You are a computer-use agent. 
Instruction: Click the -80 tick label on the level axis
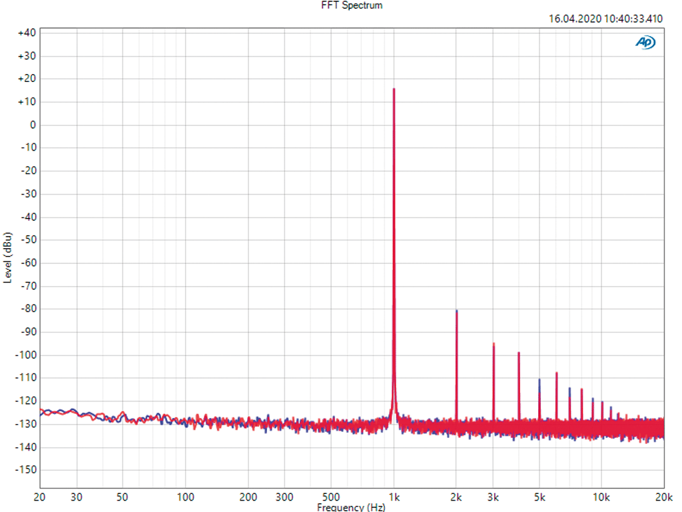27,309
